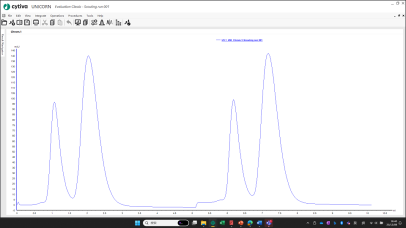Click the Windows Start button
The height and width of the screenshot is (228, 406).
click(137, 223)
